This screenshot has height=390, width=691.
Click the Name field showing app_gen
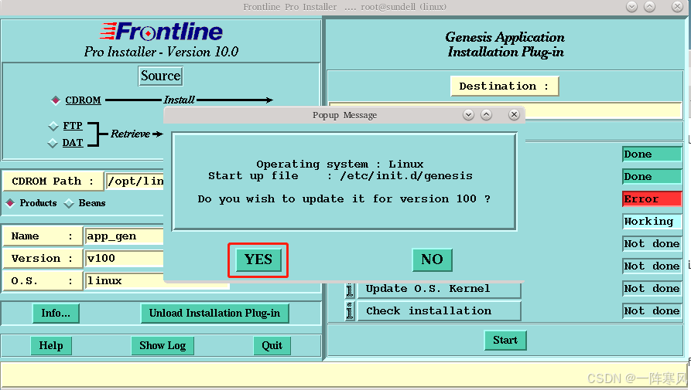coord(125,236)
